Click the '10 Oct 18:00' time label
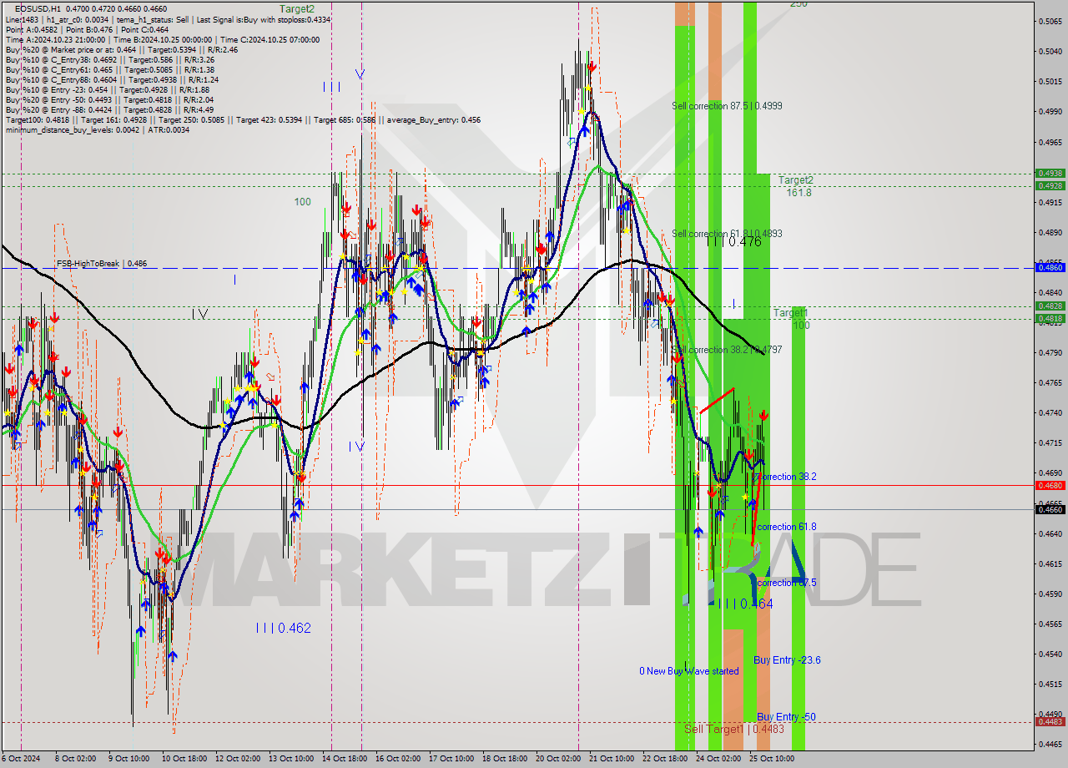 184,759
